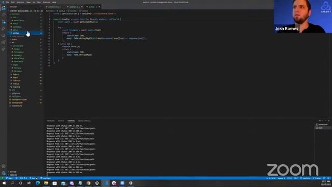Open netlify.toml in Explorer
This screenshot has height=187, width=332.
pyautogui.click(x=25, y=97)
